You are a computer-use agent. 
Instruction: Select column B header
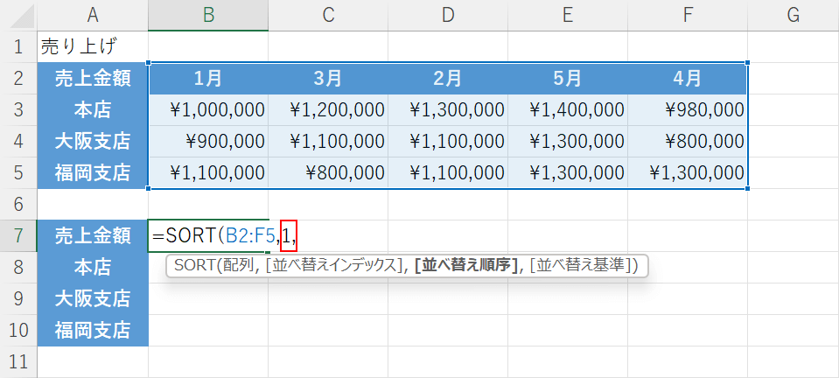coord(209,16)
